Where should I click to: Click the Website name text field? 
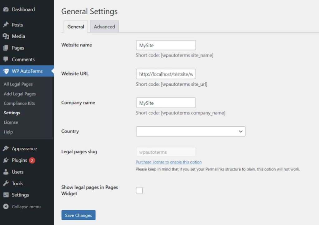click(166, 45)
